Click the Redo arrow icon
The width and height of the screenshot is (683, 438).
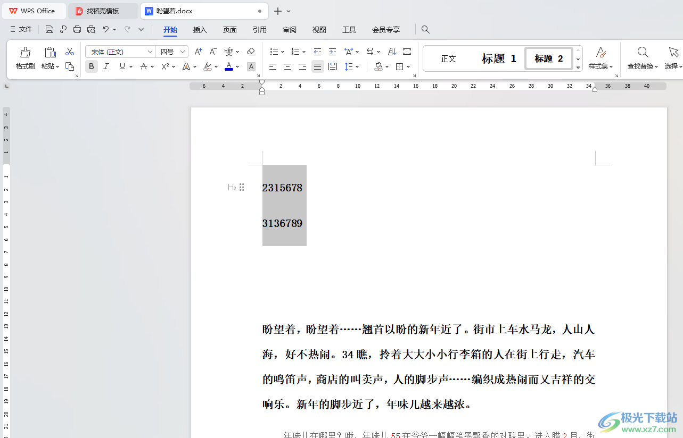(127, 30)
